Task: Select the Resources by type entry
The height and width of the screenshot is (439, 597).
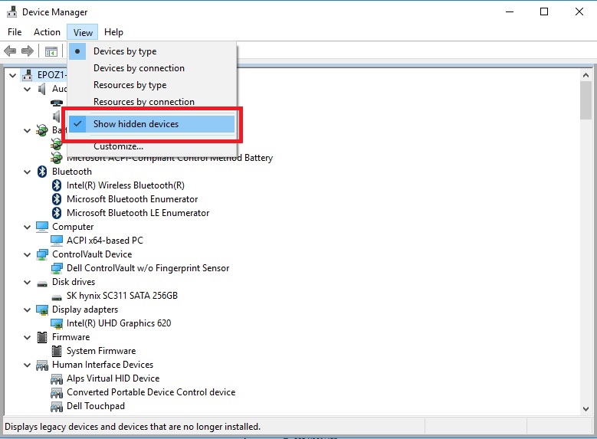Action: [x=130, y=85]
